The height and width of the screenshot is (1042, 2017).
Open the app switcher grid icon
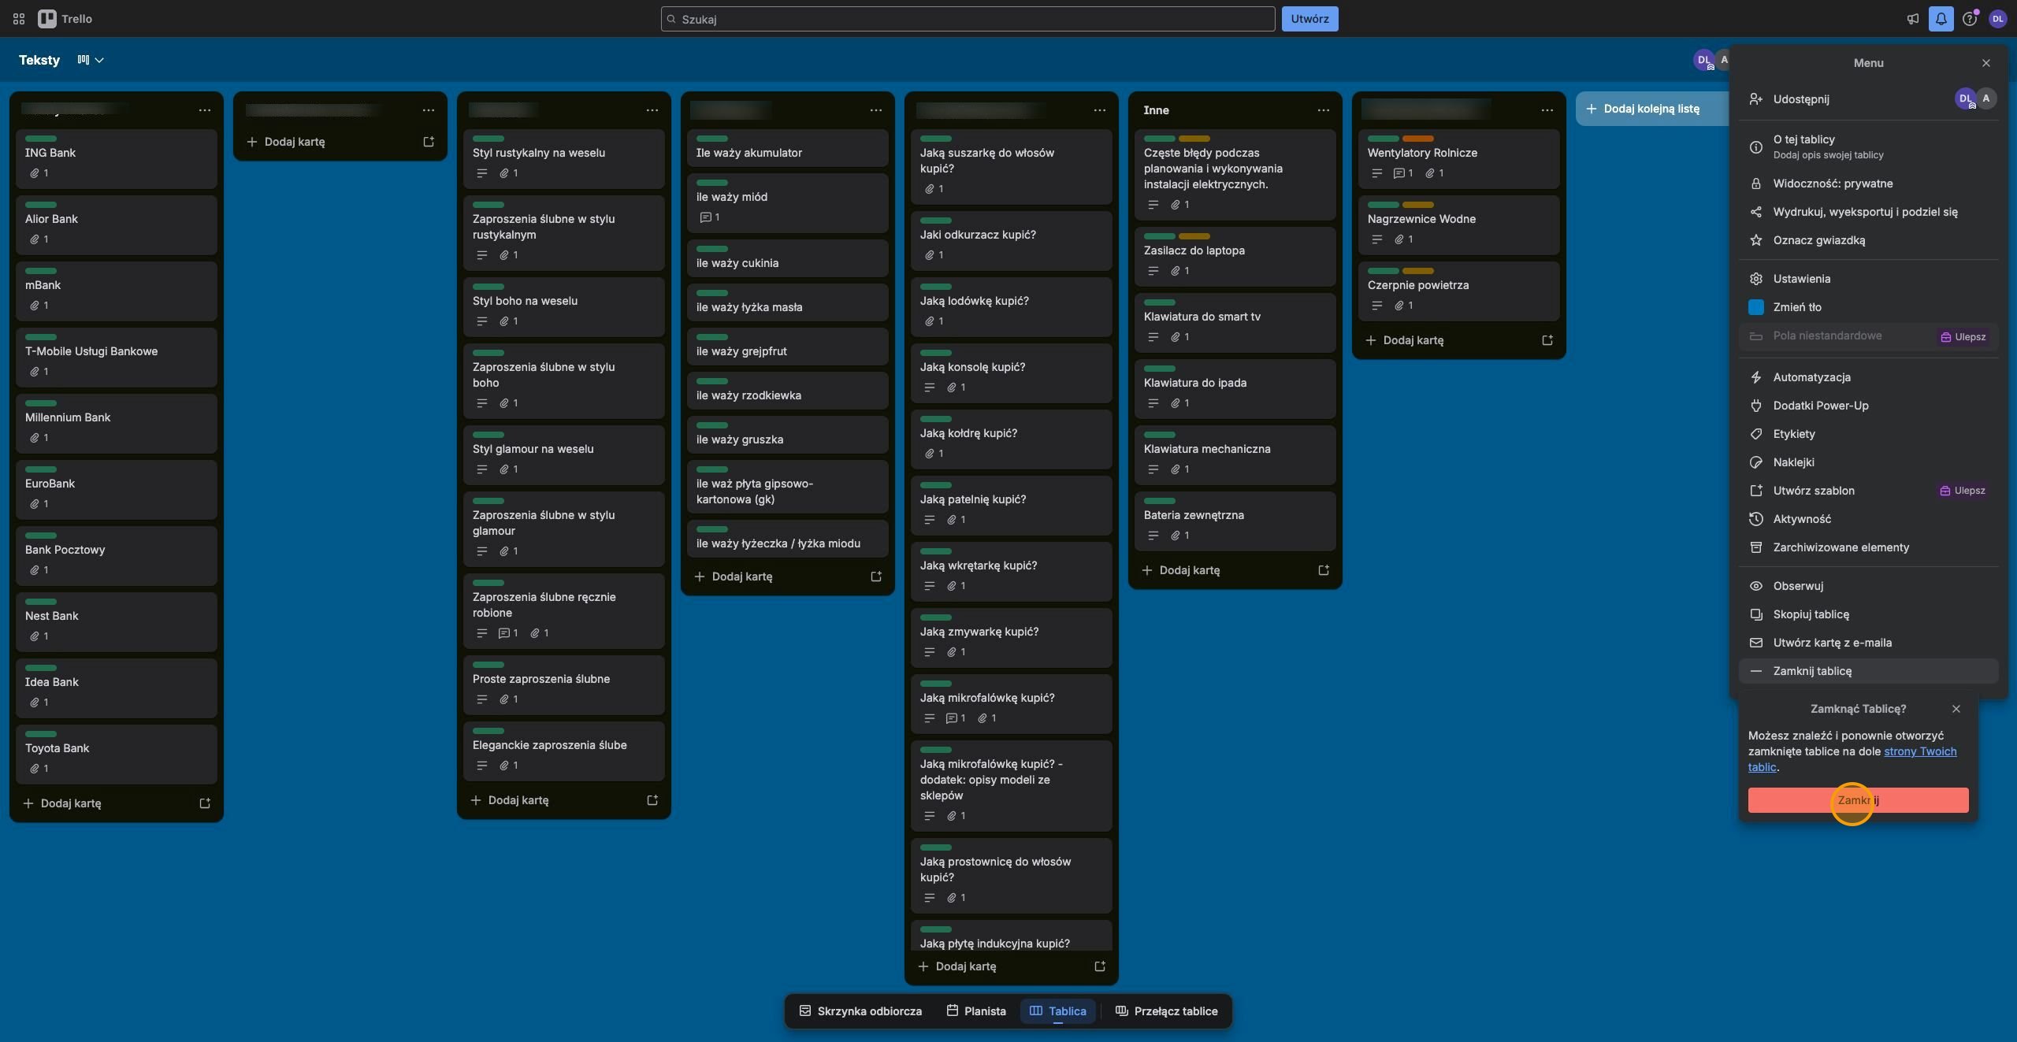click(x=19, y=19)
